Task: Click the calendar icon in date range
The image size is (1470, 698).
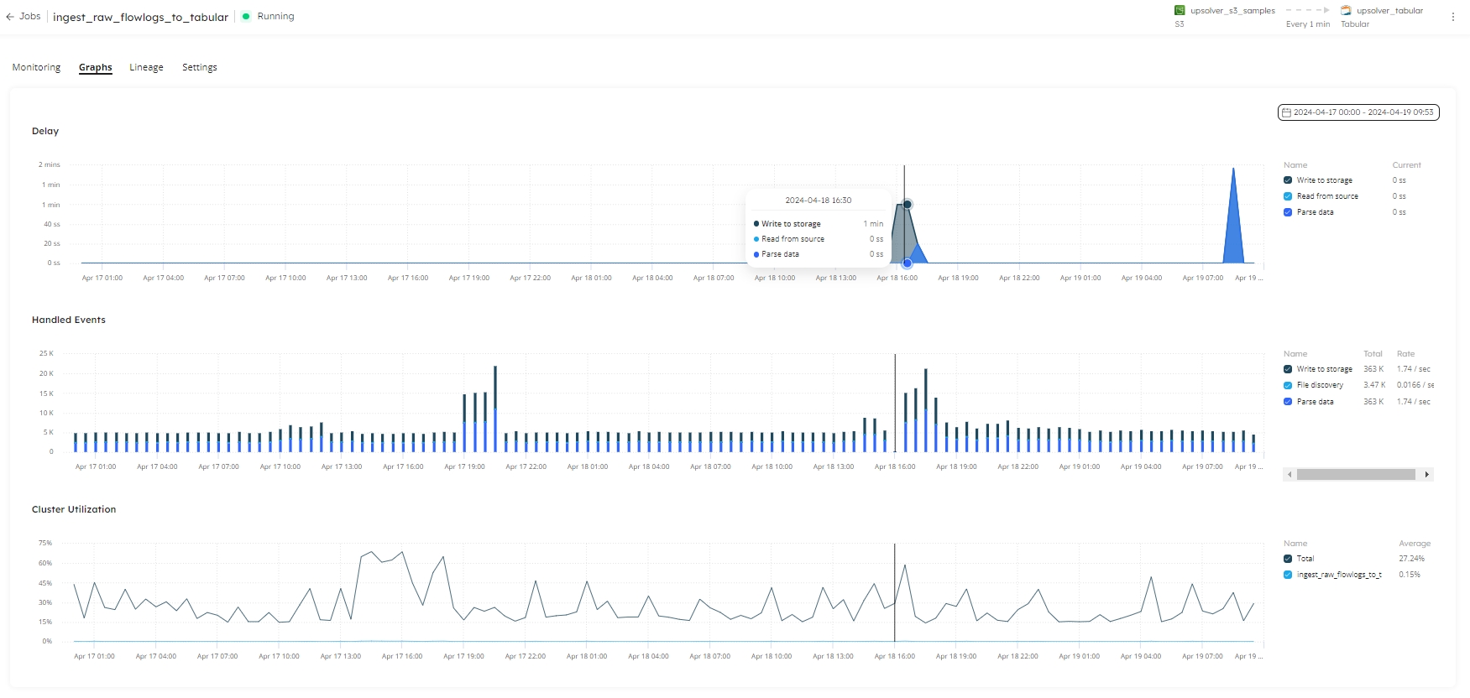Action: point(1286,112)
